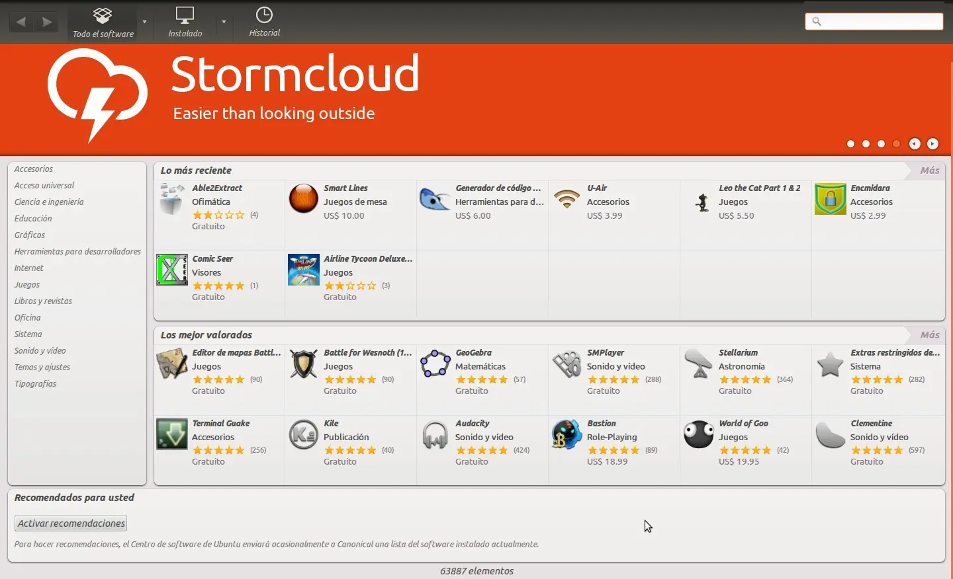
Task: Click the search input field
Action: point(875,22)
